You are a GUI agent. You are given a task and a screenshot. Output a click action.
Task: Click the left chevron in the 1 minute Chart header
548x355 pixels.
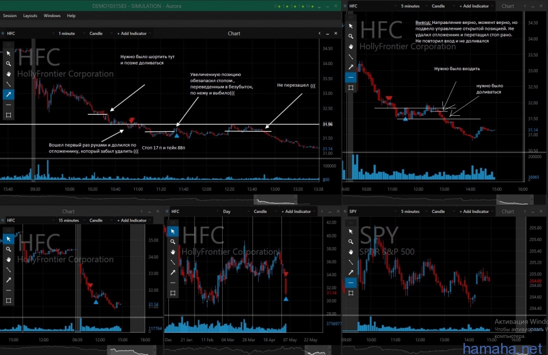319,34
